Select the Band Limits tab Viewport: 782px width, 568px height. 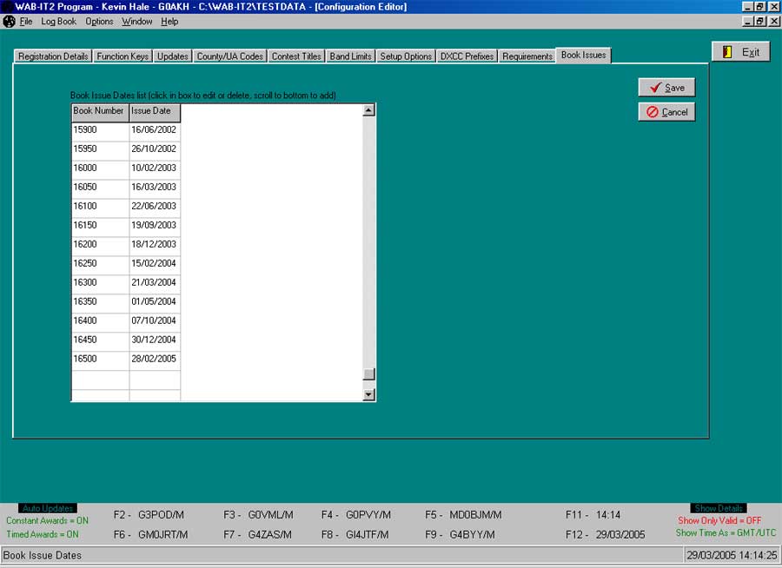tap(350, 55)
